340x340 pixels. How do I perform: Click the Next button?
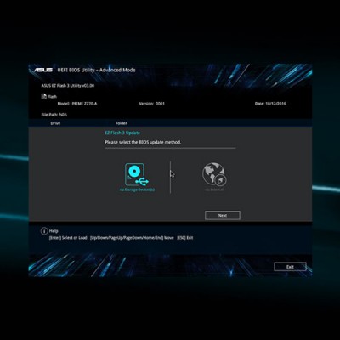click(x=223, y=215)
